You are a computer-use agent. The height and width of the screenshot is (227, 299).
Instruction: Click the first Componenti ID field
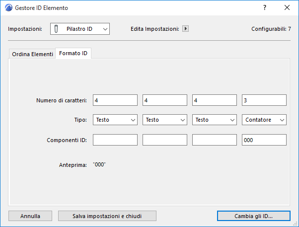115,140
